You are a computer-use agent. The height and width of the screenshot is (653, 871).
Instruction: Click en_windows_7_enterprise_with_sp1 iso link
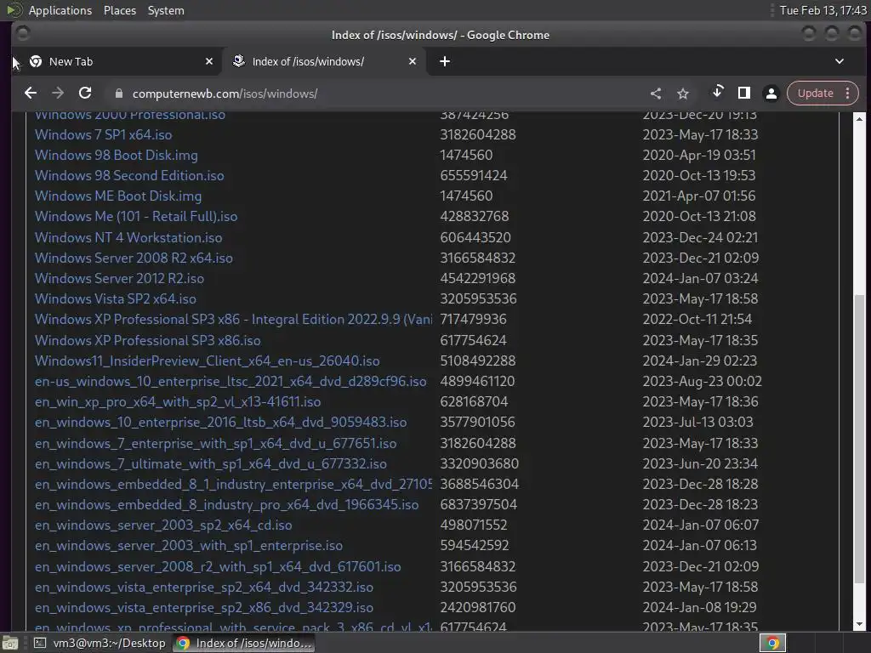click(x=215, y=443)
